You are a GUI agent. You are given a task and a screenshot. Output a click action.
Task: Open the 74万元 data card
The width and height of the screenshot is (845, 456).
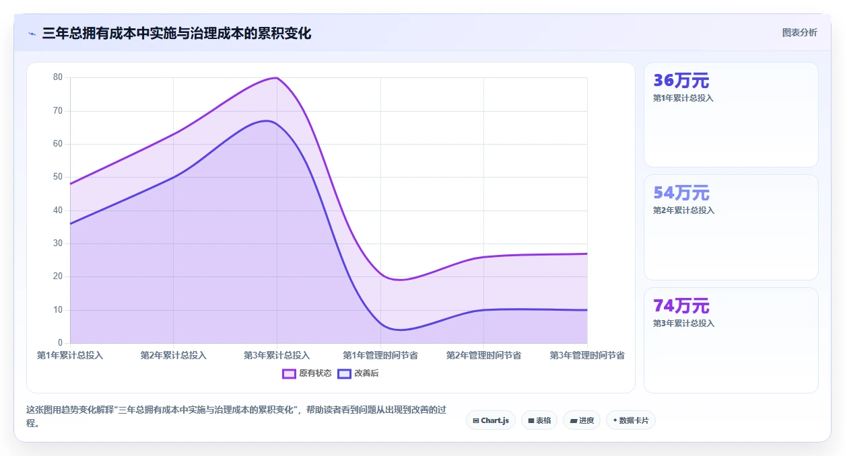click(731, 340)
